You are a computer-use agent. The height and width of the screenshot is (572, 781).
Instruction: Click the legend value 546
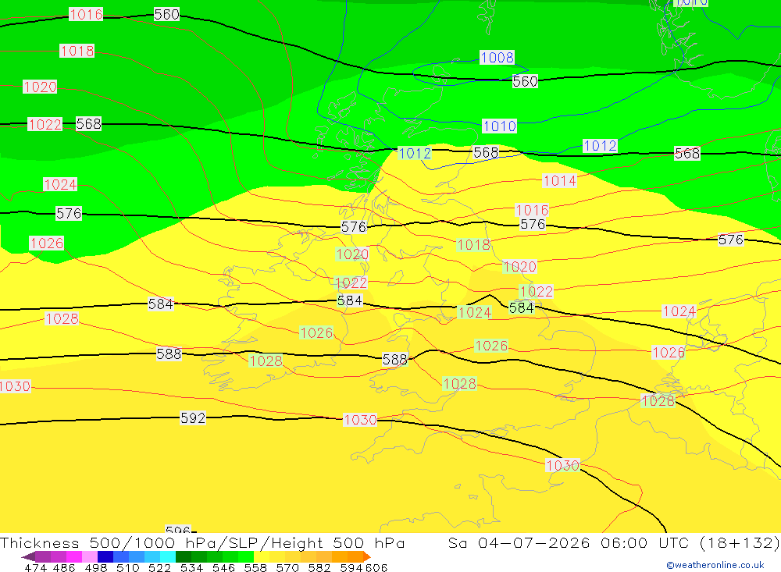pos(223,567)
